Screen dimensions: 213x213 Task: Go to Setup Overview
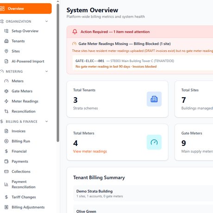point(25,31)
